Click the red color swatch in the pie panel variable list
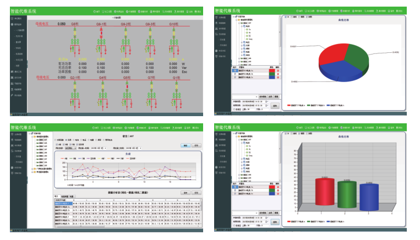Image resolution: width=420 pixels, height=240 pixels. coord(271,70)
